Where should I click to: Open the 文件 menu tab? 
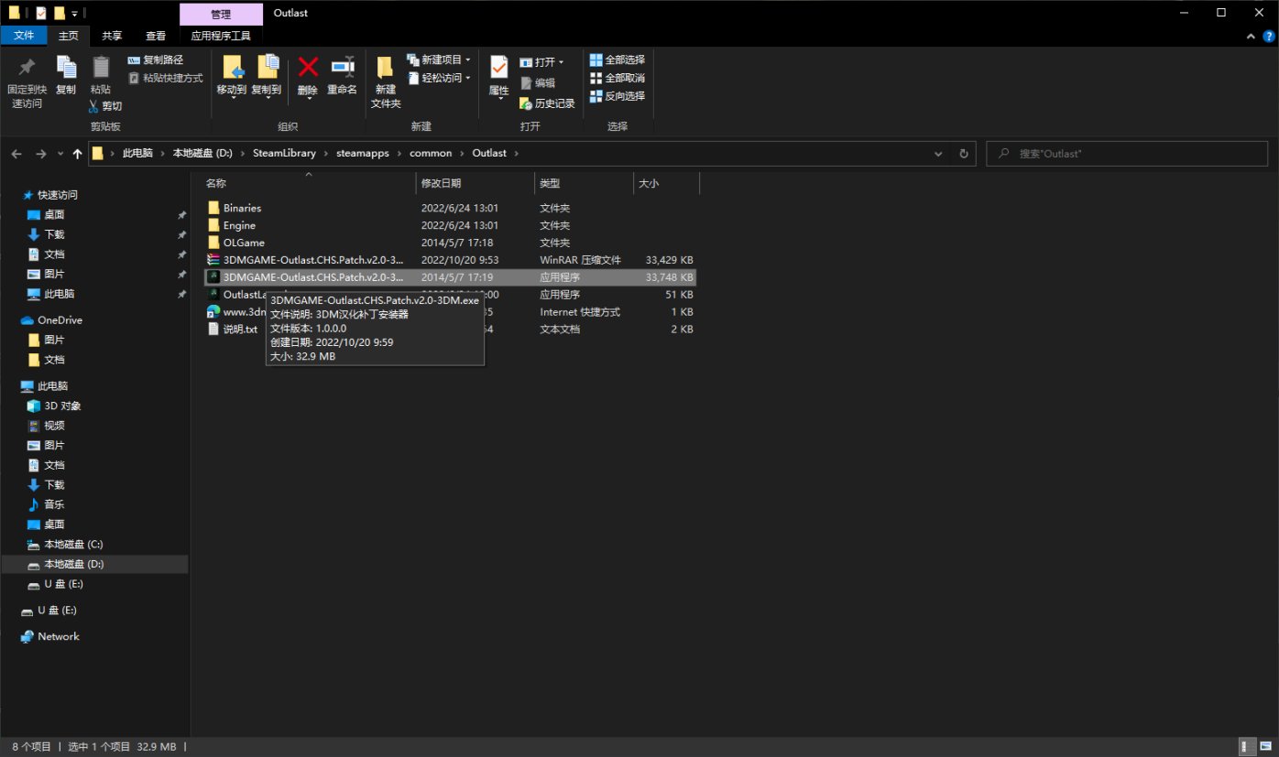(x=24, y=36)
